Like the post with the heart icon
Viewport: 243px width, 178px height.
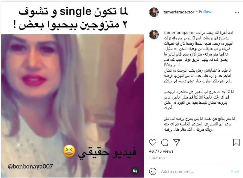point(153,142)
